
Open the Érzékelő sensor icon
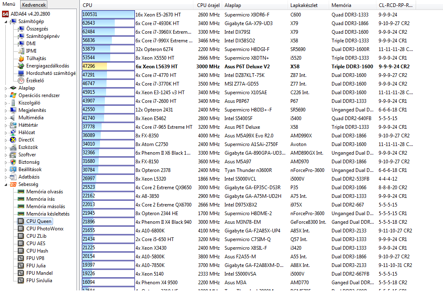click(21, 81)
